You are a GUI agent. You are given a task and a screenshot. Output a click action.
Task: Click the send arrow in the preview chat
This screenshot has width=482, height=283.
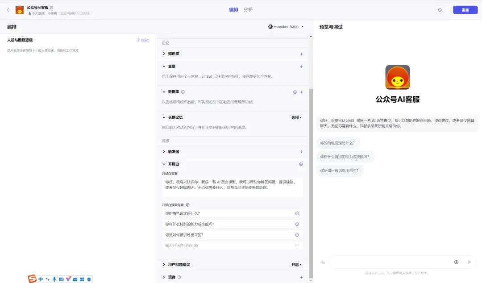coord(469,262)
